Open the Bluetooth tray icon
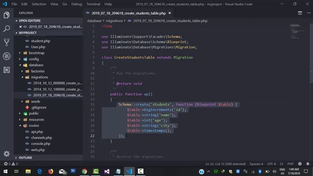313x176 pixels. click(x=260, y=172)
